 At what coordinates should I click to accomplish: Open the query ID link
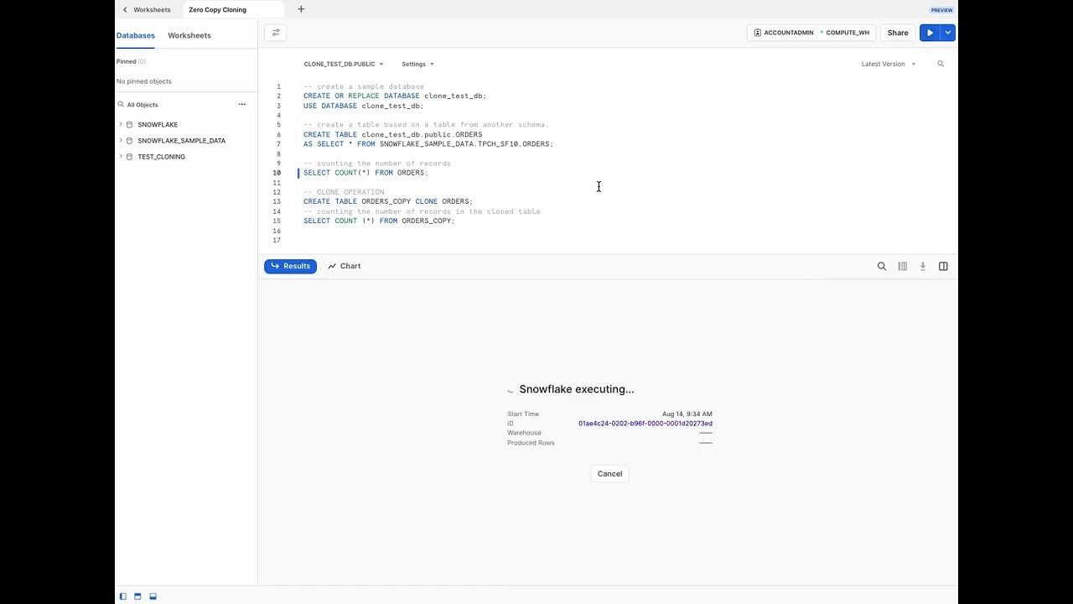645,424
